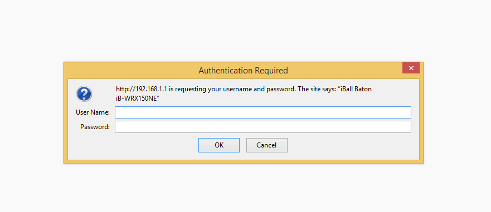
Task: Focus the Password text field
Action: pos(262,127)
